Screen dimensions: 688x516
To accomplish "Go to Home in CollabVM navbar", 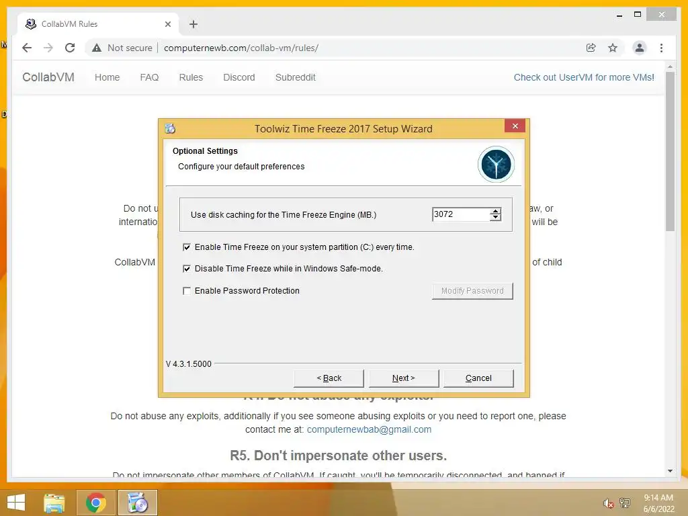I will pos(107,77).
